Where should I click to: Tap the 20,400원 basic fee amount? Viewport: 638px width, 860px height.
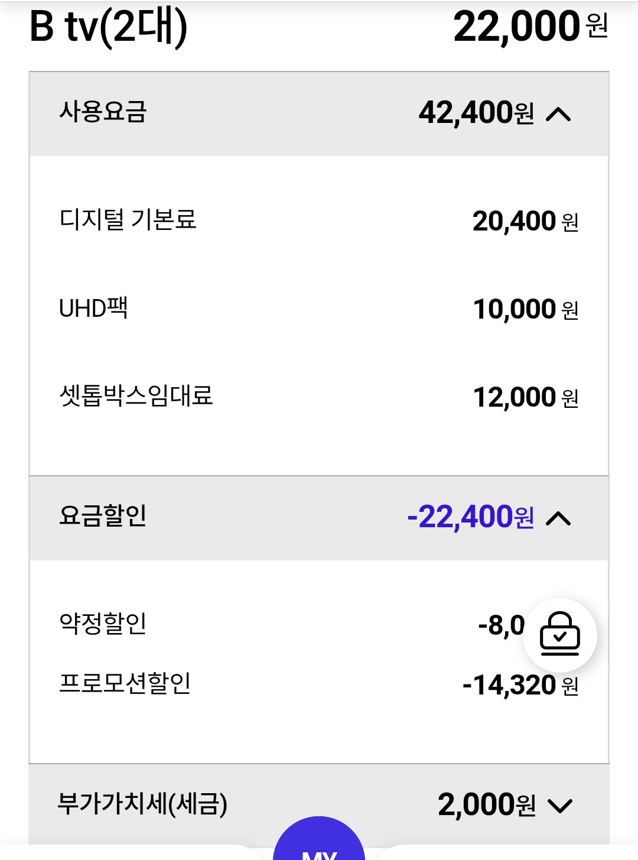point(525,222)
